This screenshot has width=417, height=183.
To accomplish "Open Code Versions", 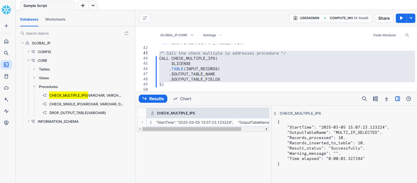I will tap(384, 35).
